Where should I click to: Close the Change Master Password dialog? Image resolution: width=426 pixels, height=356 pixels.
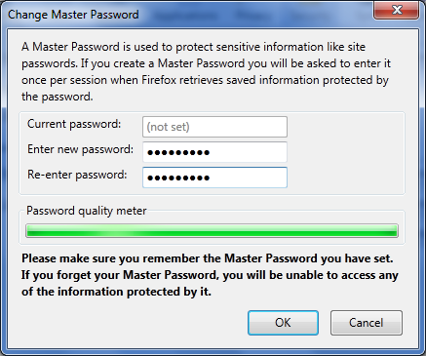[x=397, y=10]
